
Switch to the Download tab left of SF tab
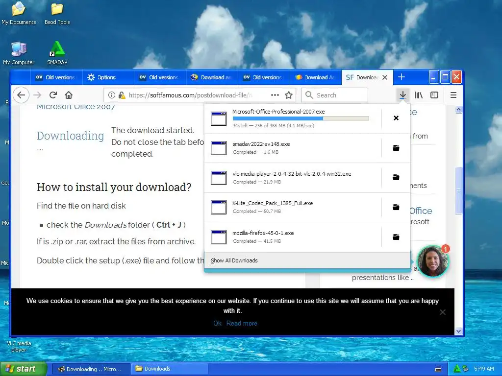point(315,77)
